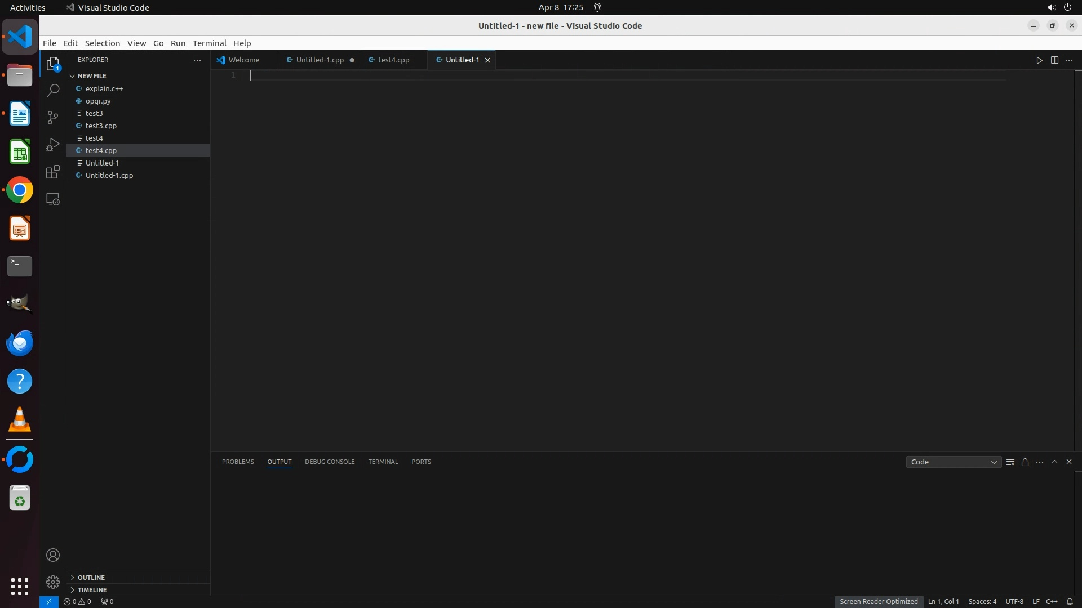Open Remote Explorer view

tap(53, 199)
